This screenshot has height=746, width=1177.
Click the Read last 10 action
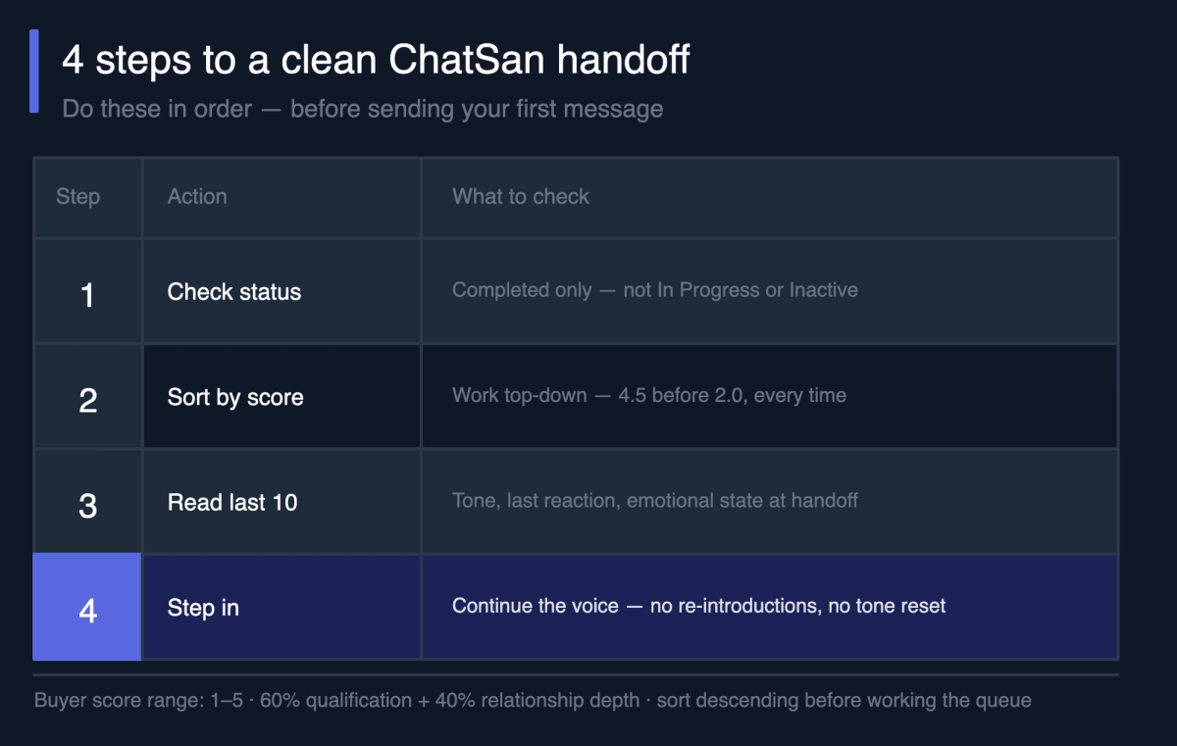232,503
